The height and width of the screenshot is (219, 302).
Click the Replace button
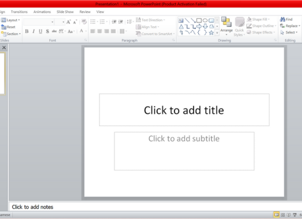(x=290, y=26)
